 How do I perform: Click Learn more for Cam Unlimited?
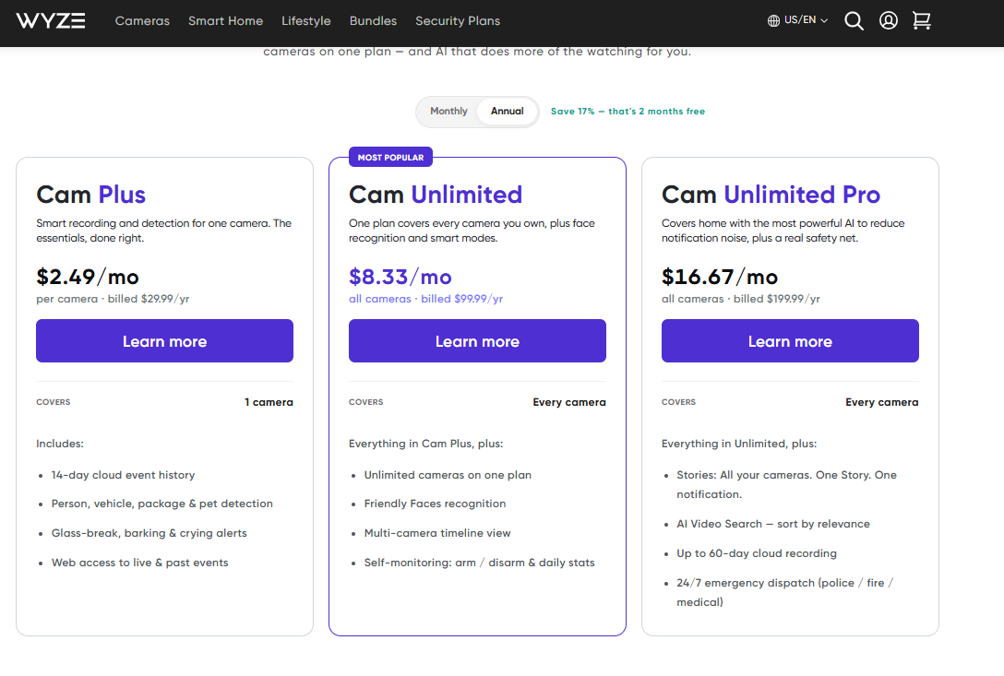pos(477,340)
